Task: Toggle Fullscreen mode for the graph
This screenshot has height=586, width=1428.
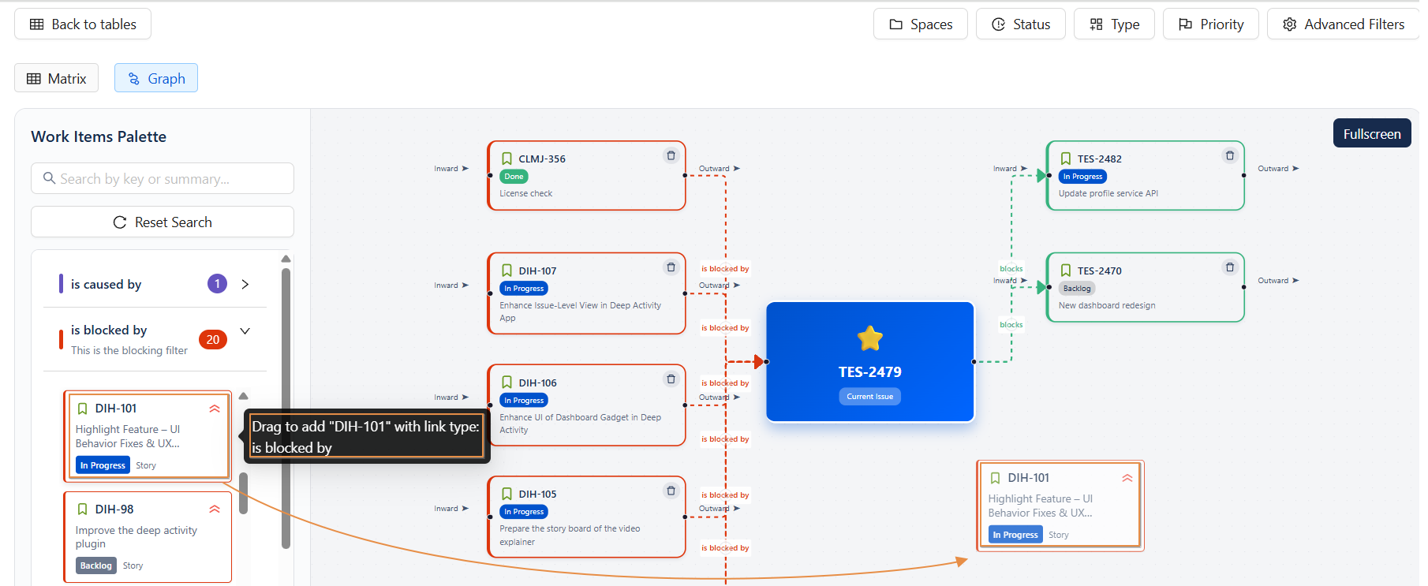Action: (x=1371, y=134)
